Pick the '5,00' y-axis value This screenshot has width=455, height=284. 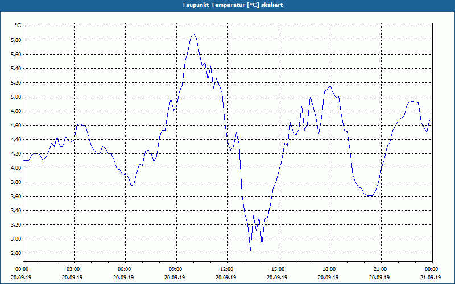[16, 97]
